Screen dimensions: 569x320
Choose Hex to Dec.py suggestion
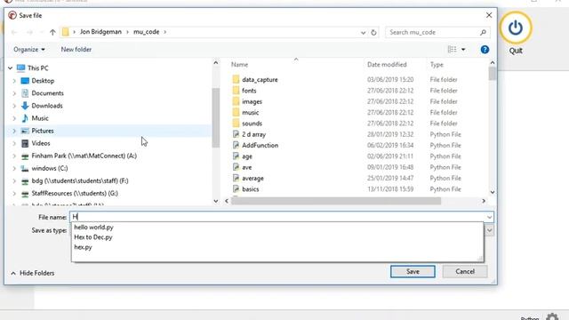coord(93,237)
